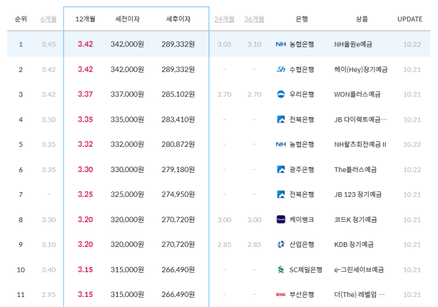Click the 3.05 24-month rate
The width and height of the screenshot is (438, 307).
[225, 44]
